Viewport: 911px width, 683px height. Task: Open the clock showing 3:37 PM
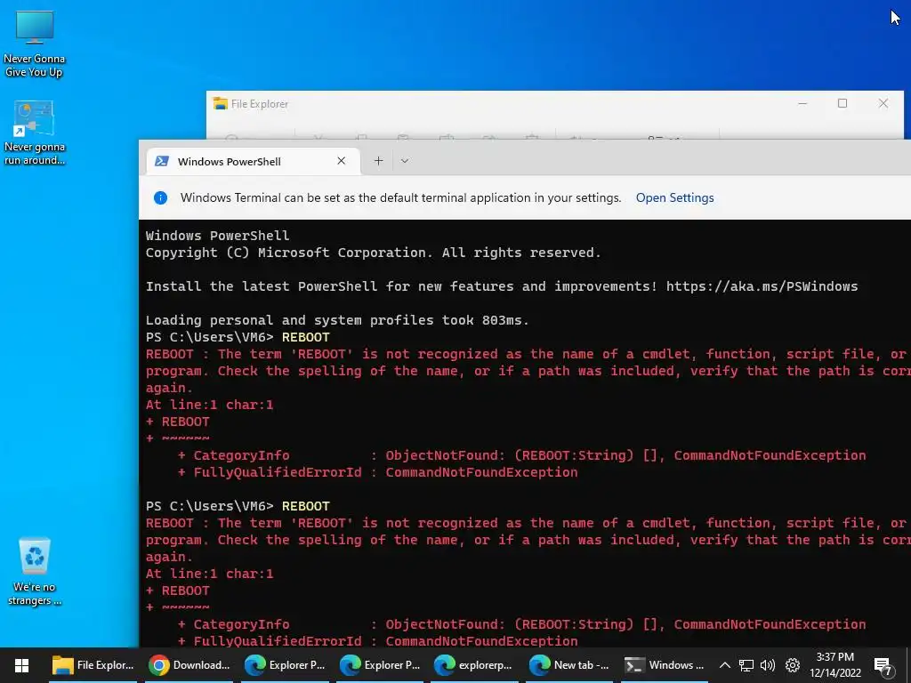coord(834,665)
